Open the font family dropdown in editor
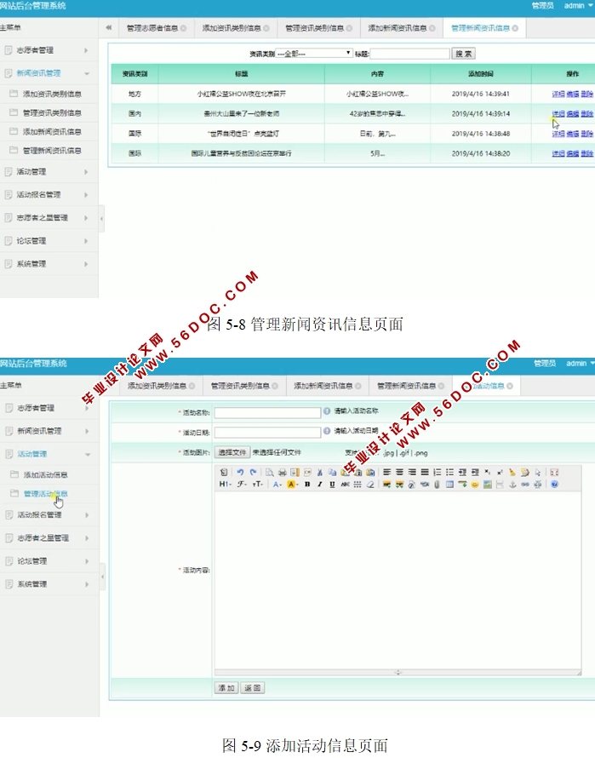Screen dimensions: 595x758 (242, 485)
